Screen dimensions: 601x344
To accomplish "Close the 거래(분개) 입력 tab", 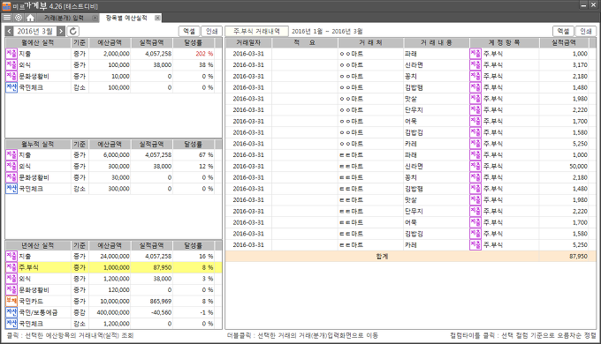I will point(95,18).
